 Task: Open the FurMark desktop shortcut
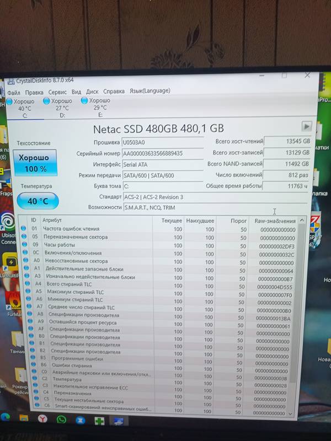tap(13, 302)
